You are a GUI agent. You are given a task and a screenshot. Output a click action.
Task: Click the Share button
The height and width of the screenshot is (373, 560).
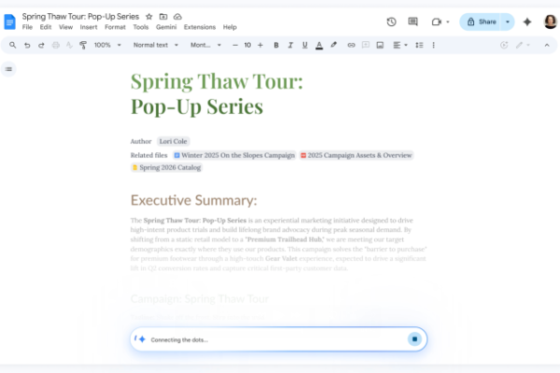[482, 21]
